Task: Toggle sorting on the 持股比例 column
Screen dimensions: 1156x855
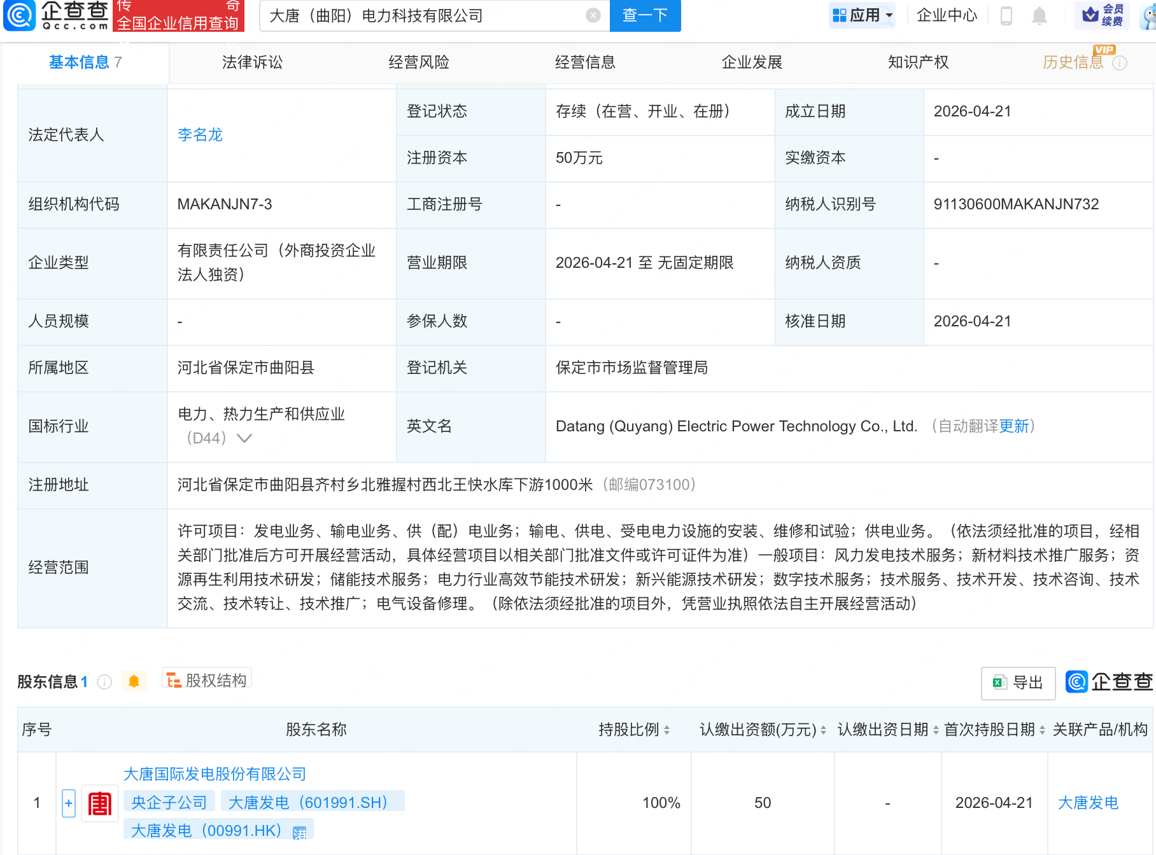Action: pyautogui.click(x=666, y=730)
